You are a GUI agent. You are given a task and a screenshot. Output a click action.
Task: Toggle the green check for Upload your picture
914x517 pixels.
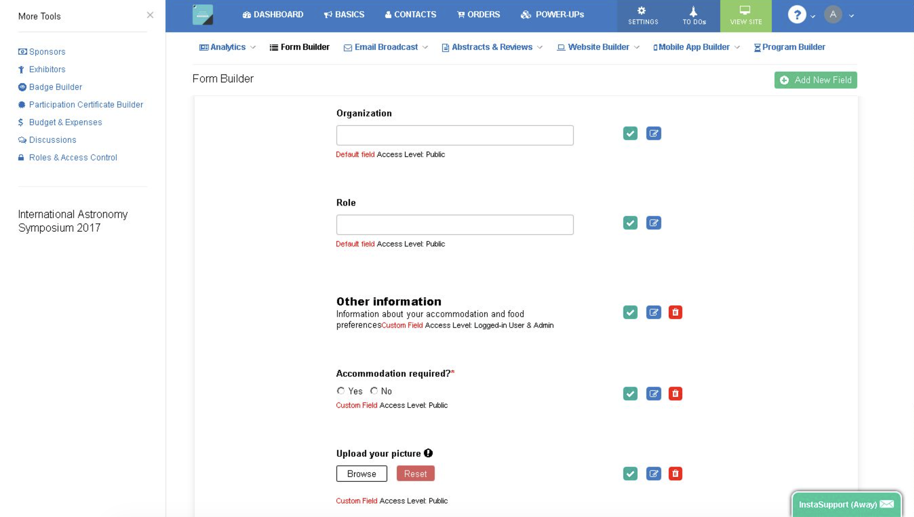coord(630,474)
